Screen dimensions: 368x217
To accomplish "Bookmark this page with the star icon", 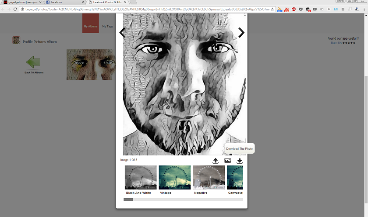I will [272, 9].
